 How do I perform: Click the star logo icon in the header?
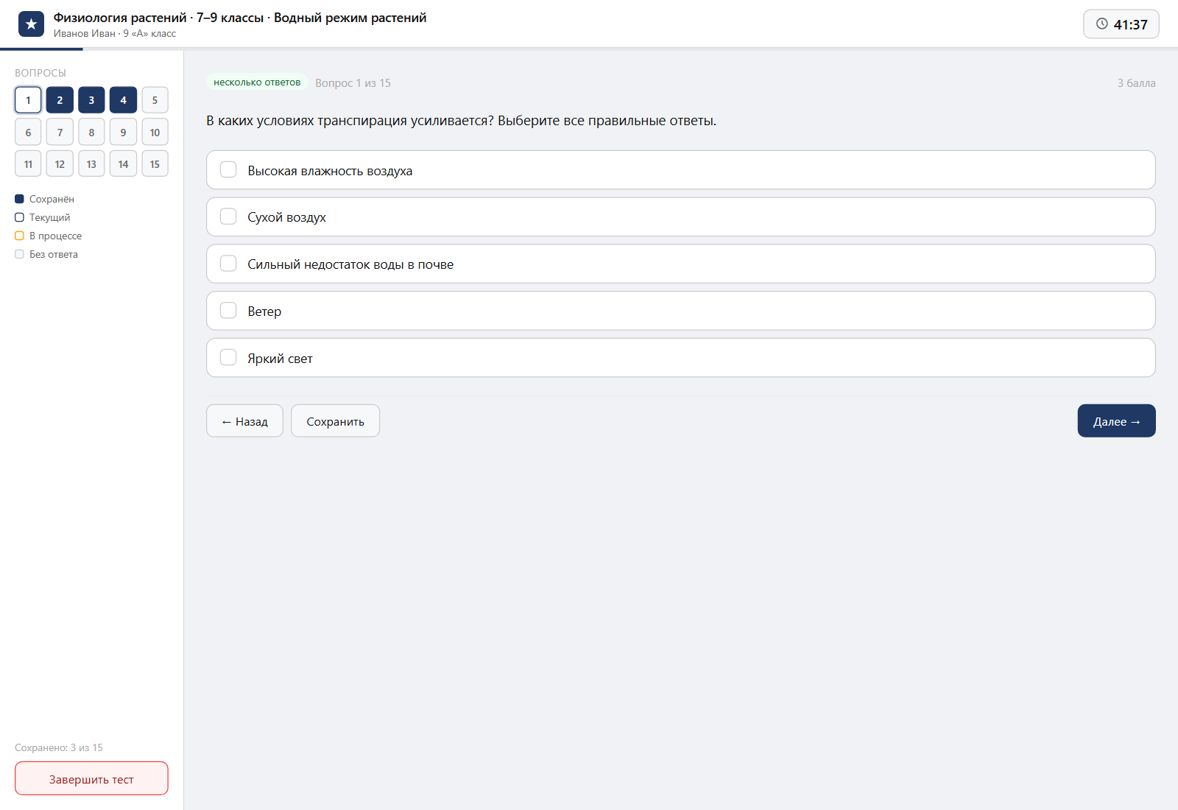click(31, 24)
